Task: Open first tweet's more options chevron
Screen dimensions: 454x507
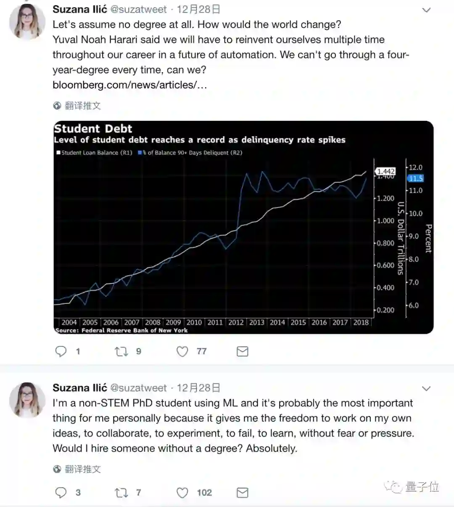Action: point(426,10)
